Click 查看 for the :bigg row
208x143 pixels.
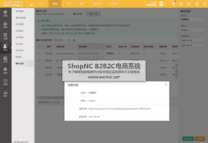coord(49,68)
